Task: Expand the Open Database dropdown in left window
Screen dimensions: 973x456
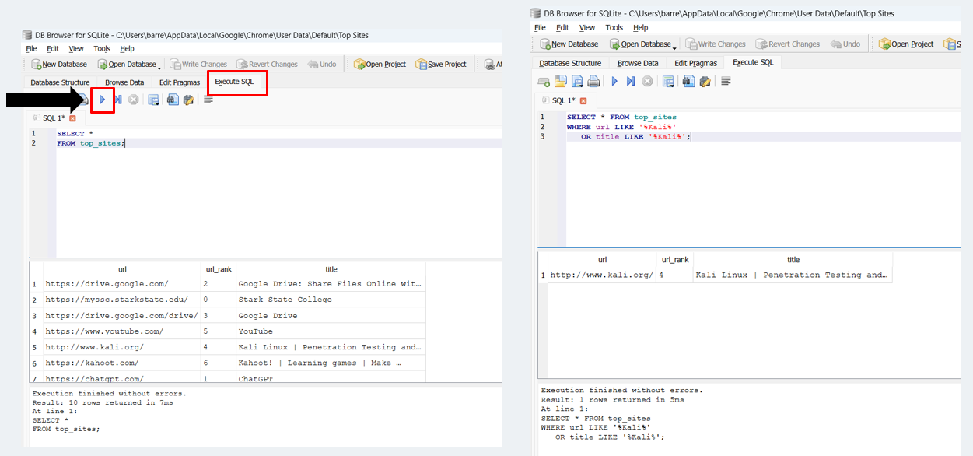Action: tap(159, 65)
